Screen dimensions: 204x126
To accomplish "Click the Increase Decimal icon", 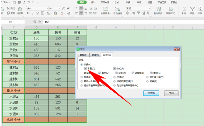I will pyautogui.click(x=144, y=13).
